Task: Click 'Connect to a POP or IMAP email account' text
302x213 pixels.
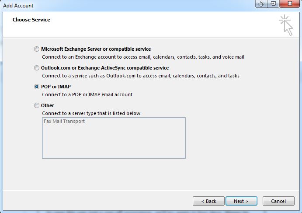Action: [87, 94]
